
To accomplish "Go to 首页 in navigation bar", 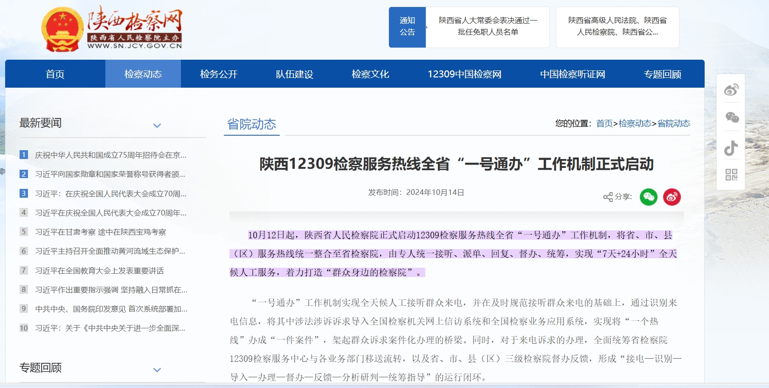I will click(55, 74).
